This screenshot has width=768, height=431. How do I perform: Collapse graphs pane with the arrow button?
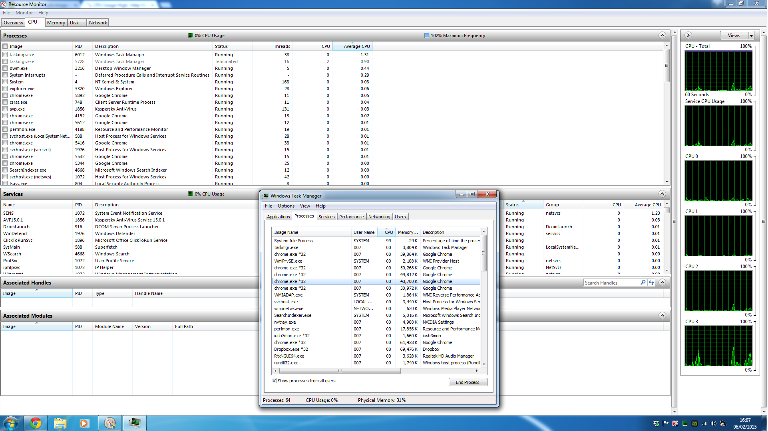(x=688, y=36)
